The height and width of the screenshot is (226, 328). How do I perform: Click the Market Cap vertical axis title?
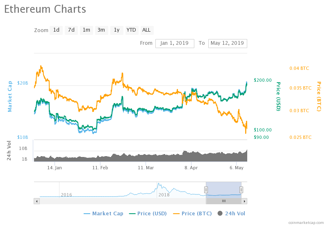point(10,97)
